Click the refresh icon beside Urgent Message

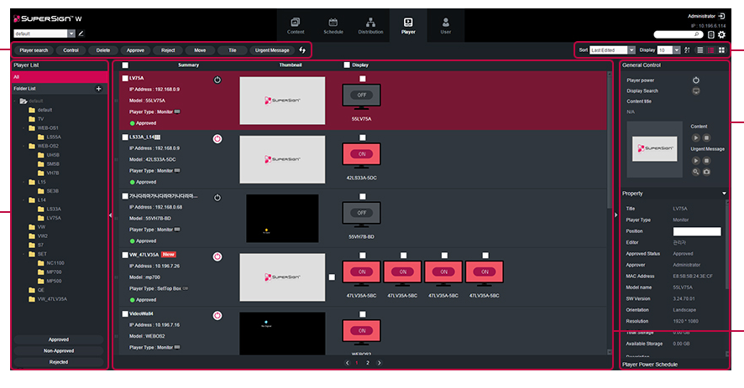(302, 50)
